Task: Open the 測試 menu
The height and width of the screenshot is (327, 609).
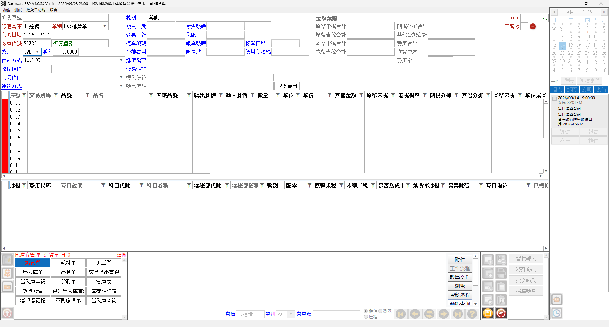Action: pos(18,10)
